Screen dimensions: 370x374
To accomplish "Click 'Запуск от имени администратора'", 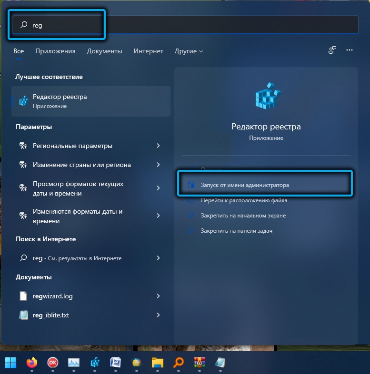I will click(245, 185).
